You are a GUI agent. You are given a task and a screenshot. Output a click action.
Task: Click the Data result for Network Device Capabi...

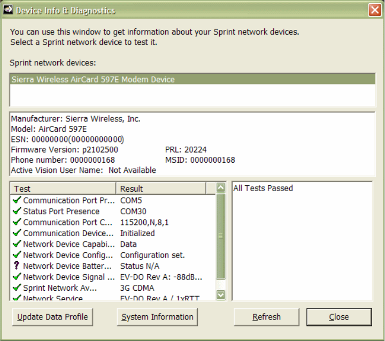[x=128, y=244]
